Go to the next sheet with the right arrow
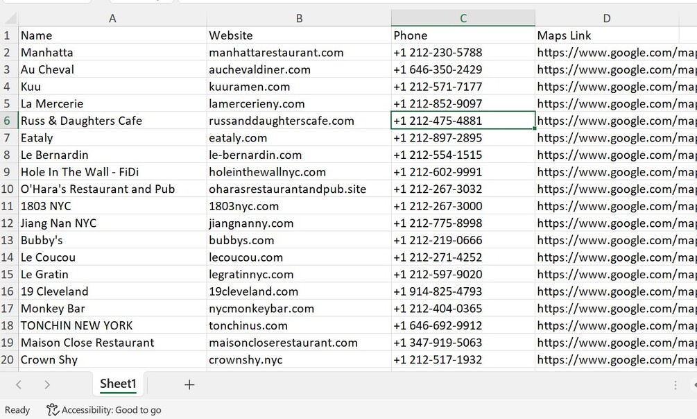697x419 pixels. click(47, 385)
